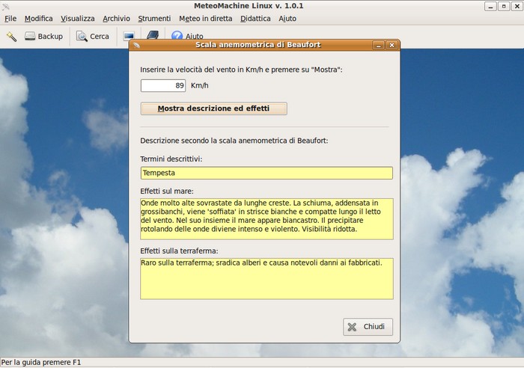Open the Didattica menu
Image resolution: width=524 pixels, height=368 pixels.
[x=255, y=19]
